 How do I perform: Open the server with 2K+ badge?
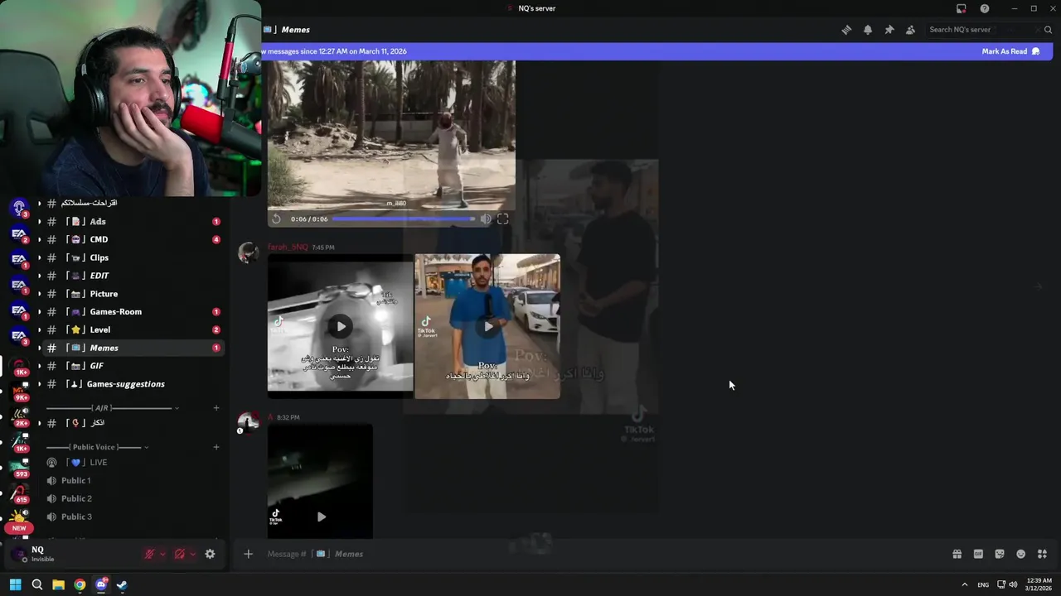pyautogui.click(x=19, y=416)
